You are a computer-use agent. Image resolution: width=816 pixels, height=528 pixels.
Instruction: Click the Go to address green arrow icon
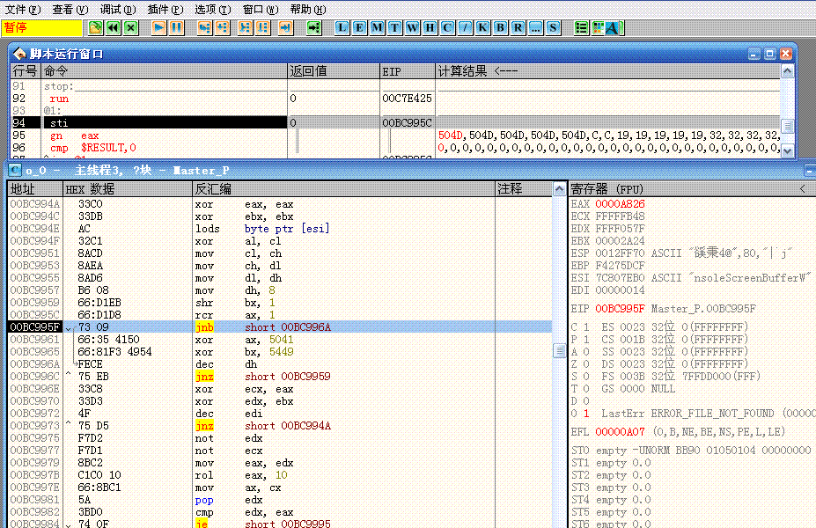[x=313, y=27]
